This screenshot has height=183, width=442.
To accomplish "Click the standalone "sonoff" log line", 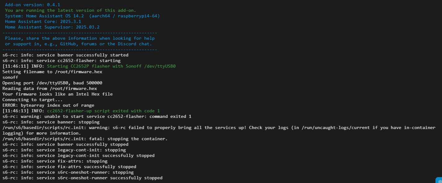I will [10, 77].
